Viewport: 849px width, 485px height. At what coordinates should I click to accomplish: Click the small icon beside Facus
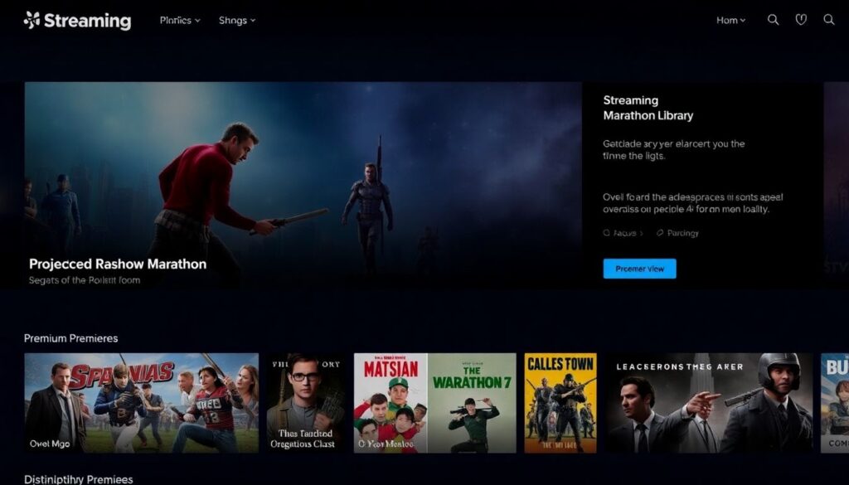[x=607, y=234]
